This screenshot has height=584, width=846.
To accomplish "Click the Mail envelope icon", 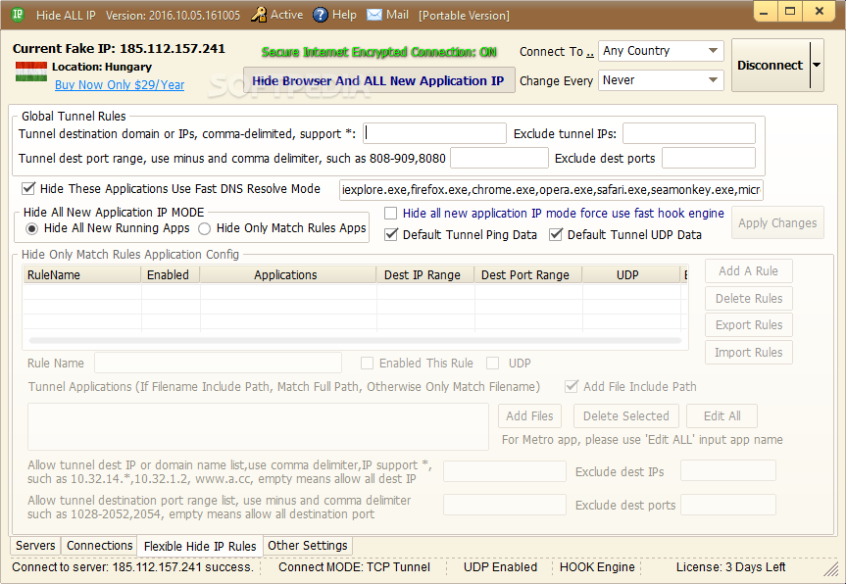I will click(374, 15).
